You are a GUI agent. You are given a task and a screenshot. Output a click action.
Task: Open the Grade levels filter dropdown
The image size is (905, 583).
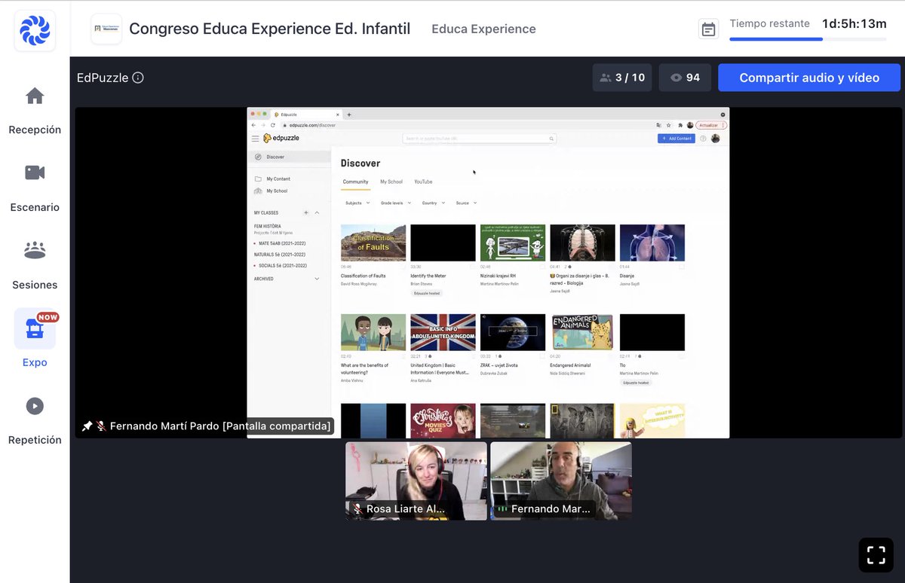394,203
